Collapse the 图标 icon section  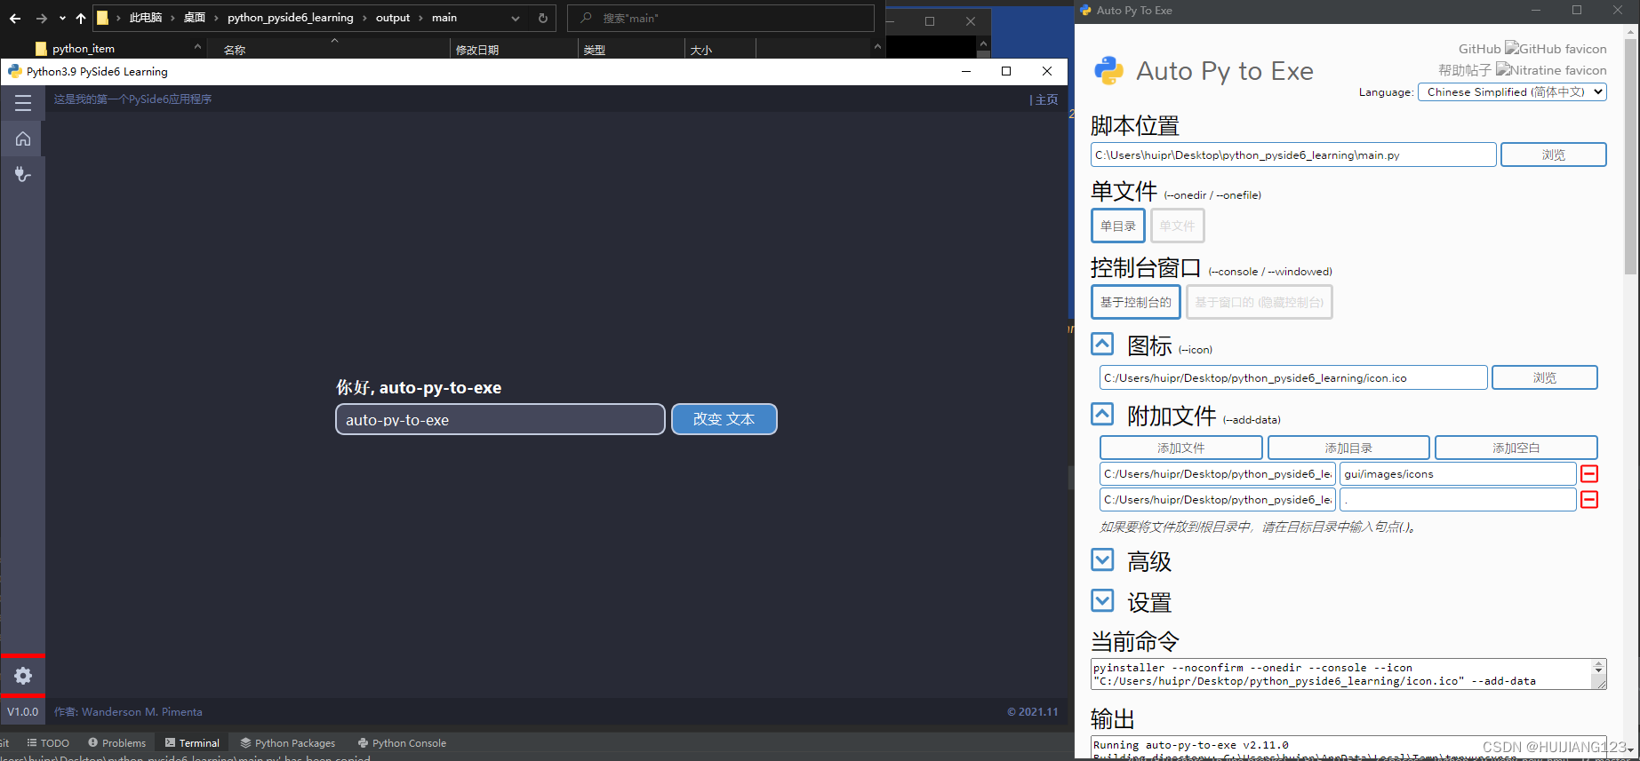tap(1102, 345)
